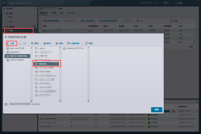Viewport: 201px width, 134px height.
Task: Click Create directory (创建目录)
Action: click(x=73, y=43)
